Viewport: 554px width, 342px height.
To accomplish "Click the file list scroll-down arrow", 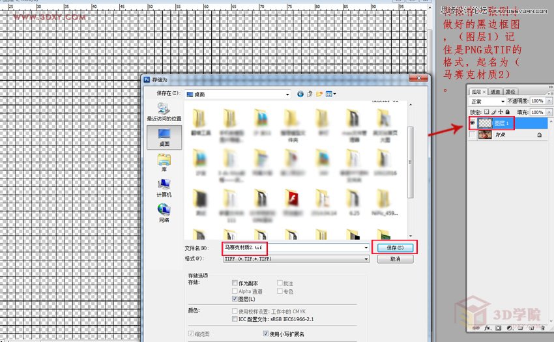I will [x=410, y=236].
